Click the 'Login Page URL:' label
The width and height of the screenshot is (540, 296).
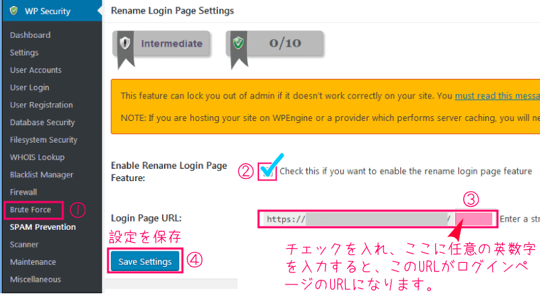click(146, 218)
